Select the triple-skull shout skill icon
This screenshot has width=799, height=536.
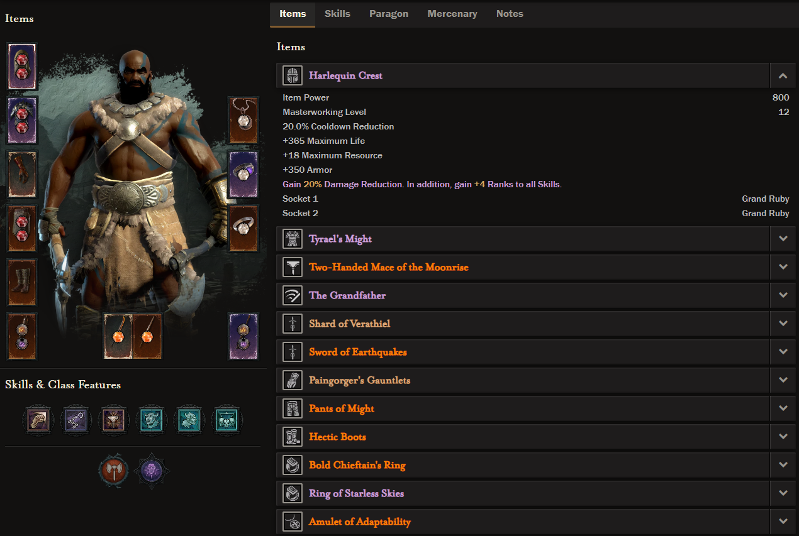click(x=227, y=420)
